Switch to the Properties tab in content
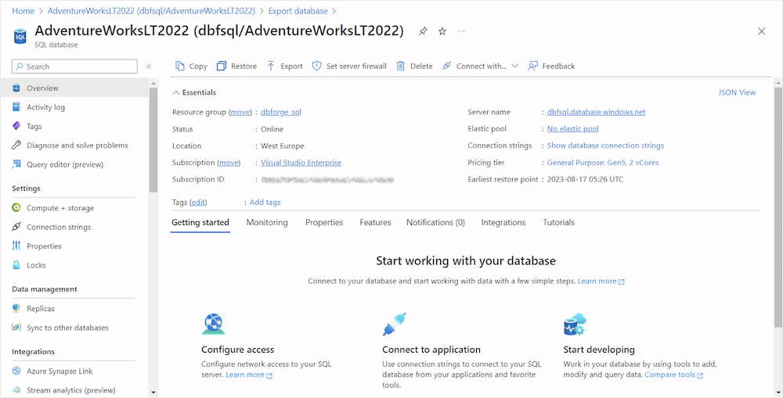 click(x=324, y=222)
